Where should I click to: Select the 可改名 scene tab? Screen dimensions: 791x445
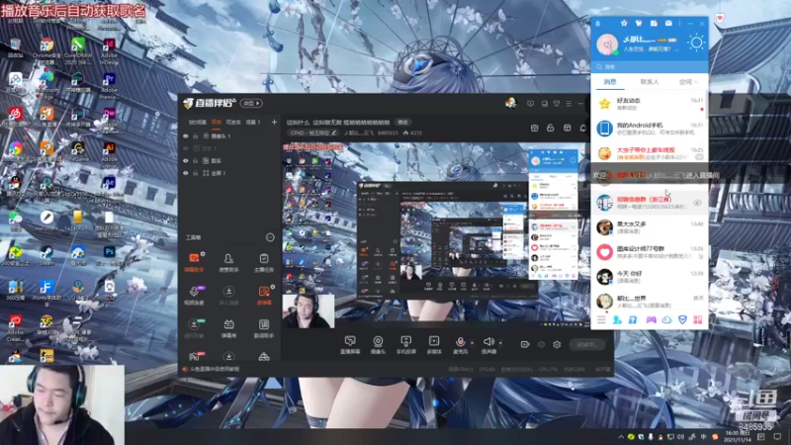tap(233, 122)
